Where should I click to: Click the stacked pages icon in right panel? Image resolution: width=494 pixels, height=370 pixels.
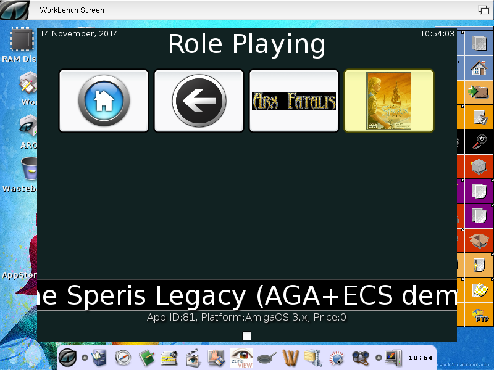(479, 43)
